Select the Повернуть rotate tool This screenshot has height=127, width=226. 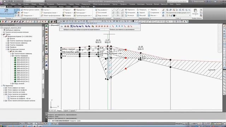(142, 10)
